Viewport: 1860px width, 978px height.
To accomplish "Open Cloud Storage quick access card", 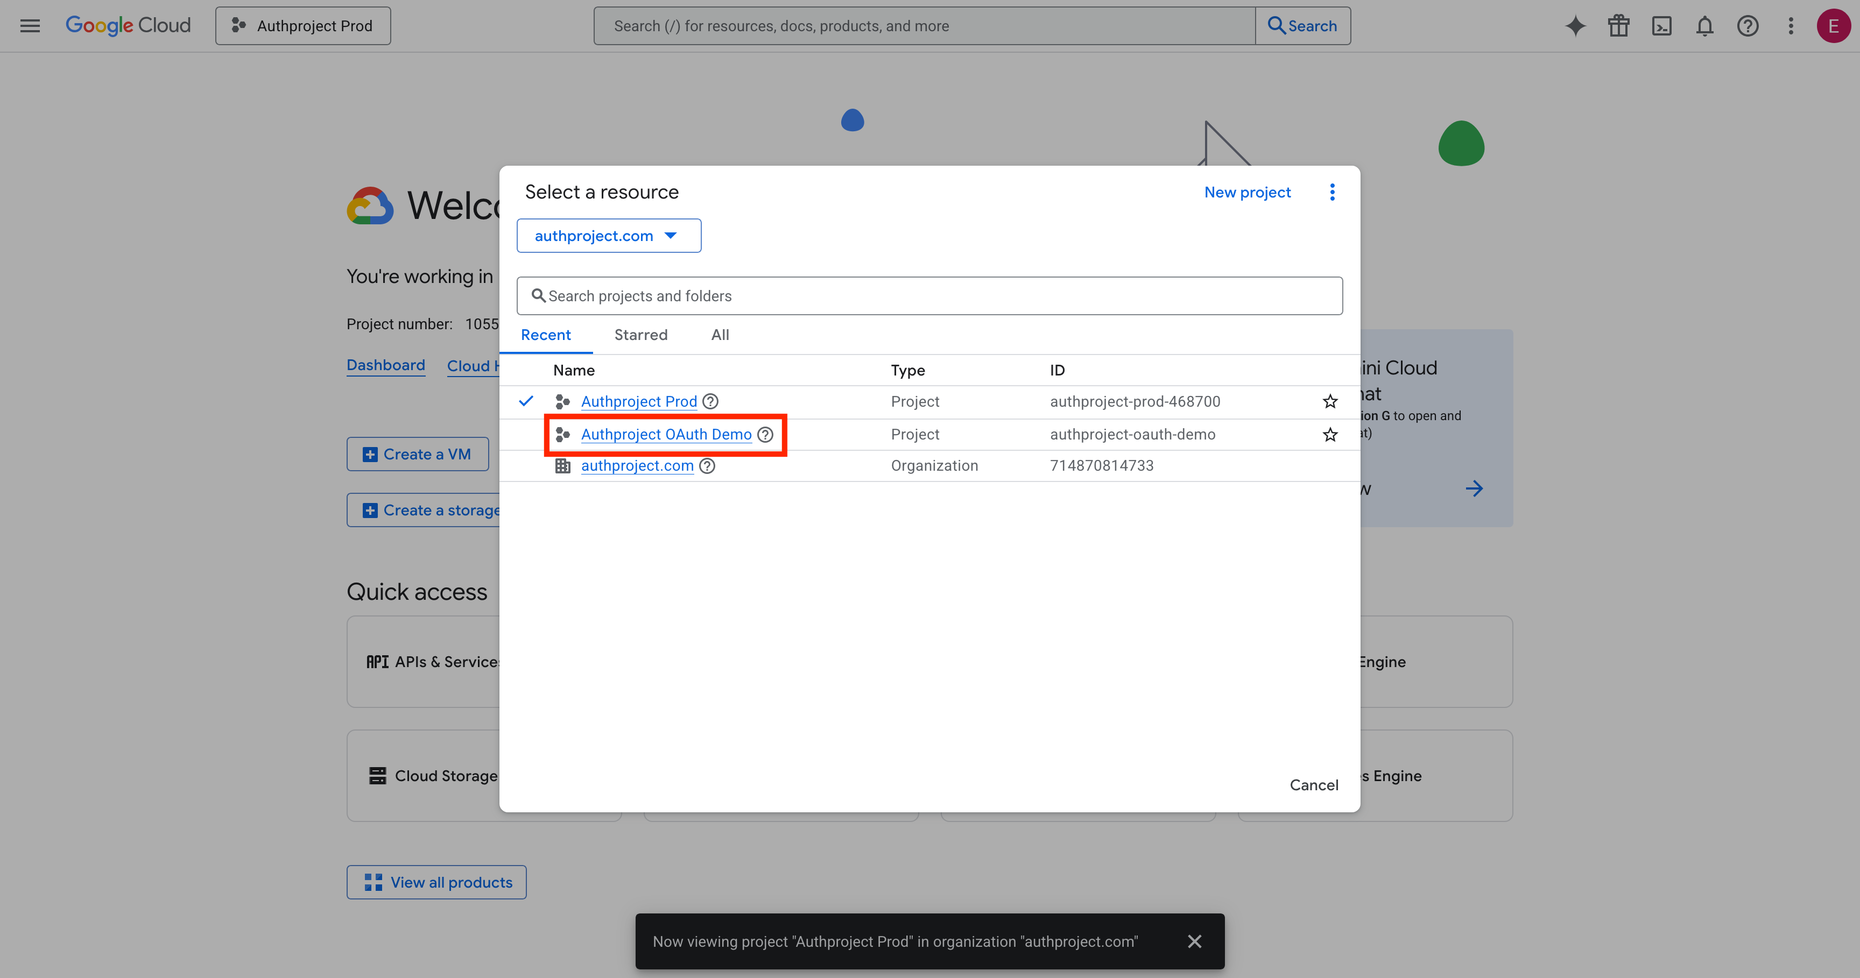I will (x=423, y=776).
